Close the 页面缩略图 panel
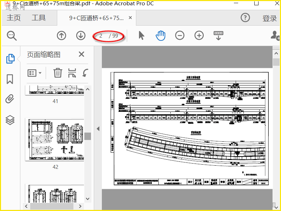The width and height of the screenshot is (281, 211). (81, 54)
